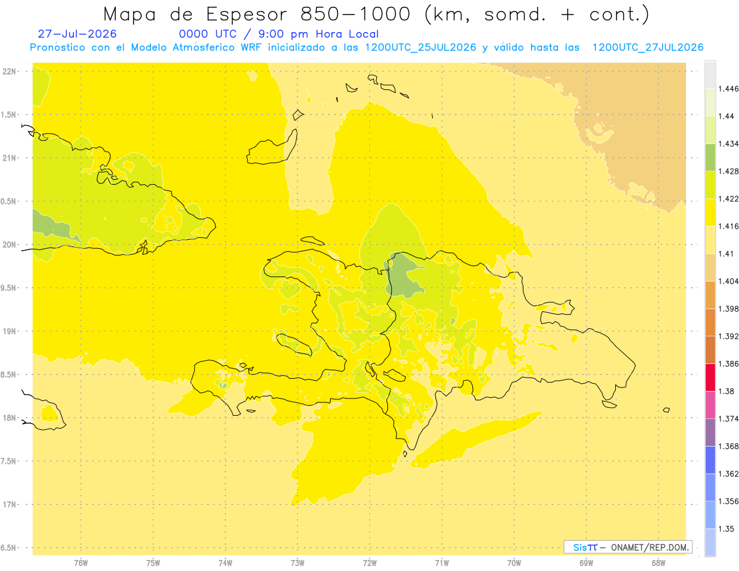Click the legend value 1.356
This screenshot has width=739, height=571.
729,501
